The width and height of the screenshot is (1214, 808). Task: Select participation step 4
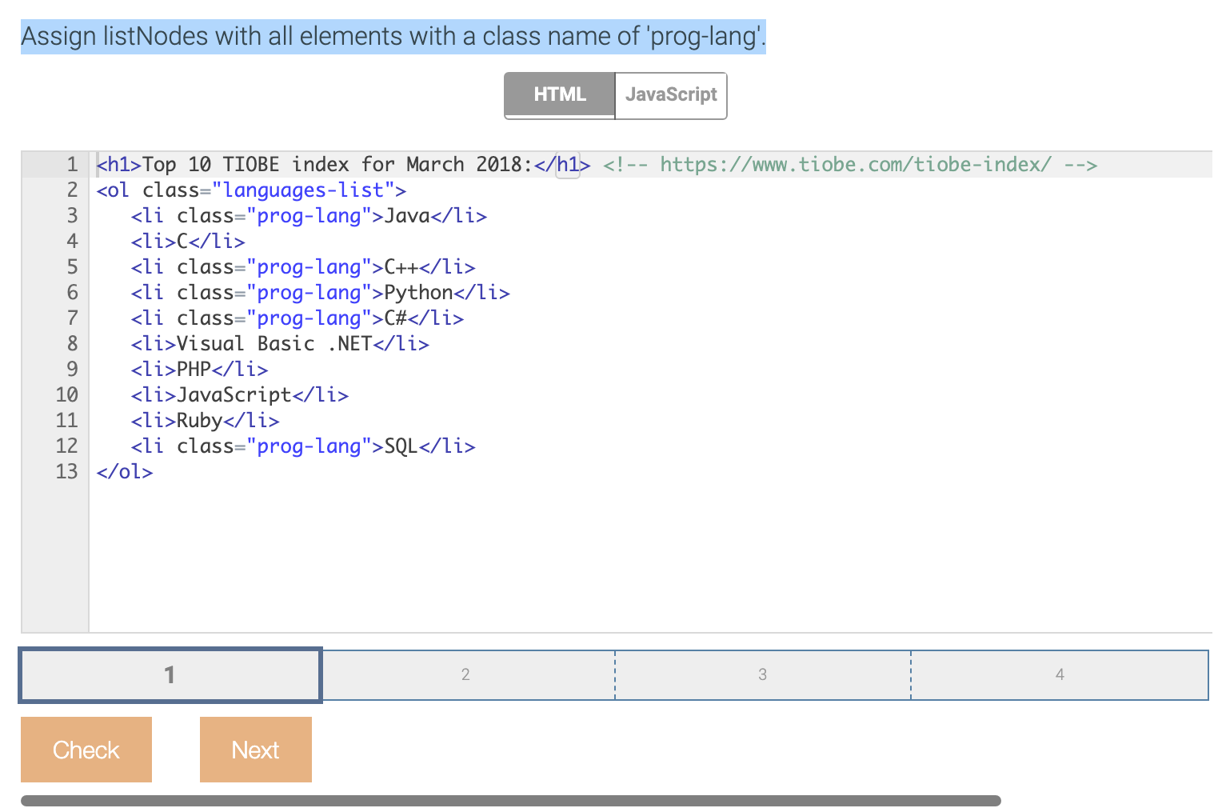click(x=1059, y=674)
